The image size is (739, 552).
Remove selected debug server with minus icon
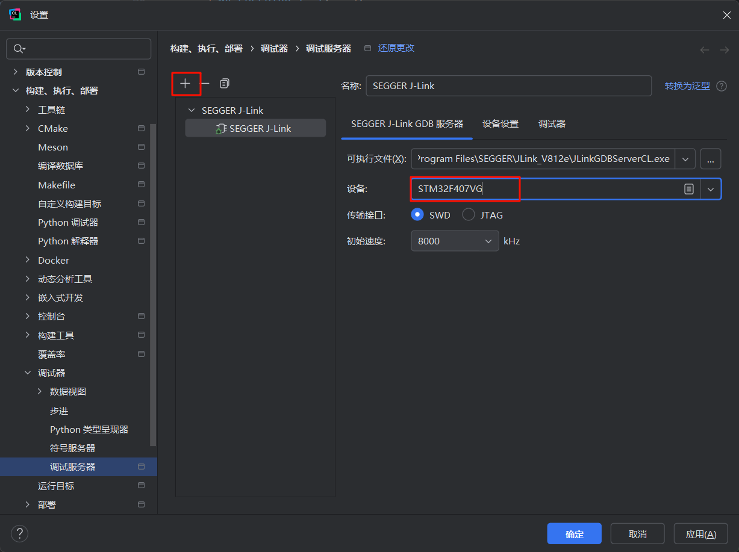(x=205, y=84)
